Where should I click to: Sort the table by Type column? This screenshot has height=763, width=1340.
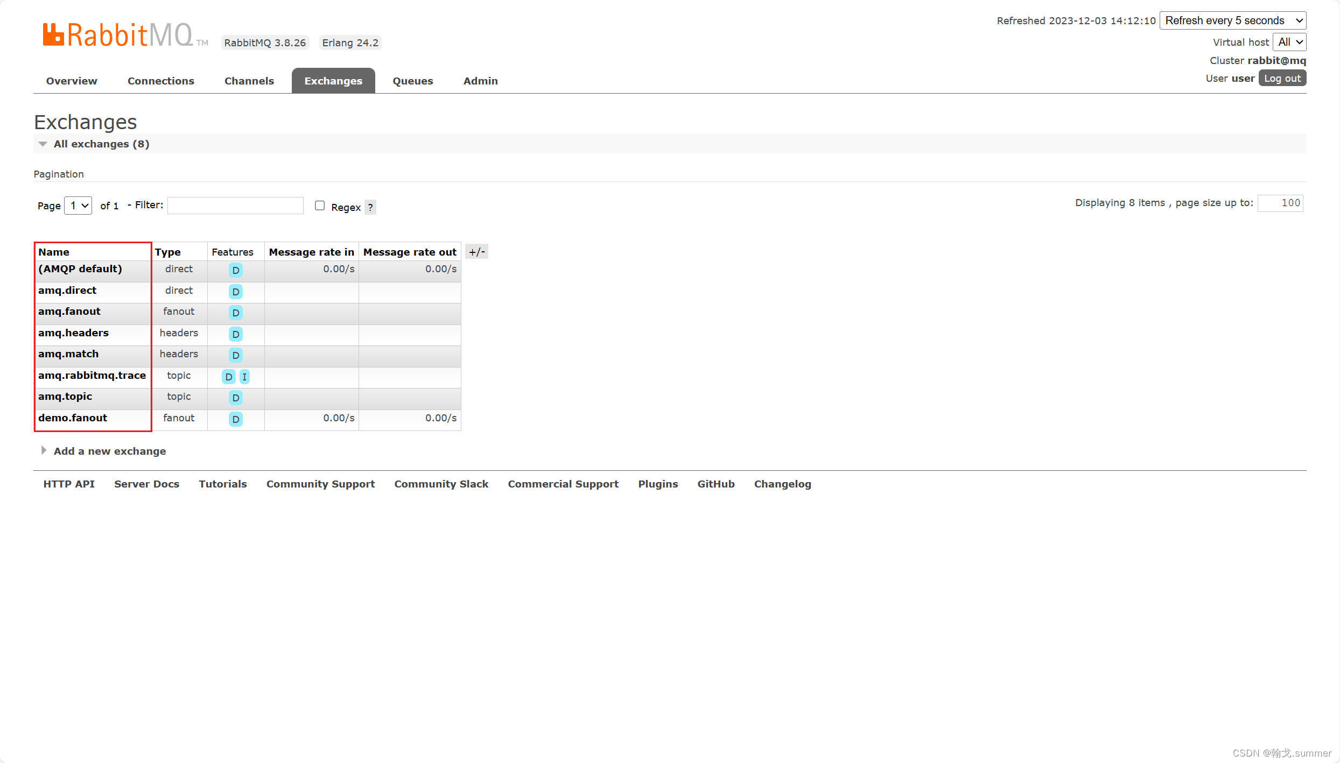tap(168, 252)
